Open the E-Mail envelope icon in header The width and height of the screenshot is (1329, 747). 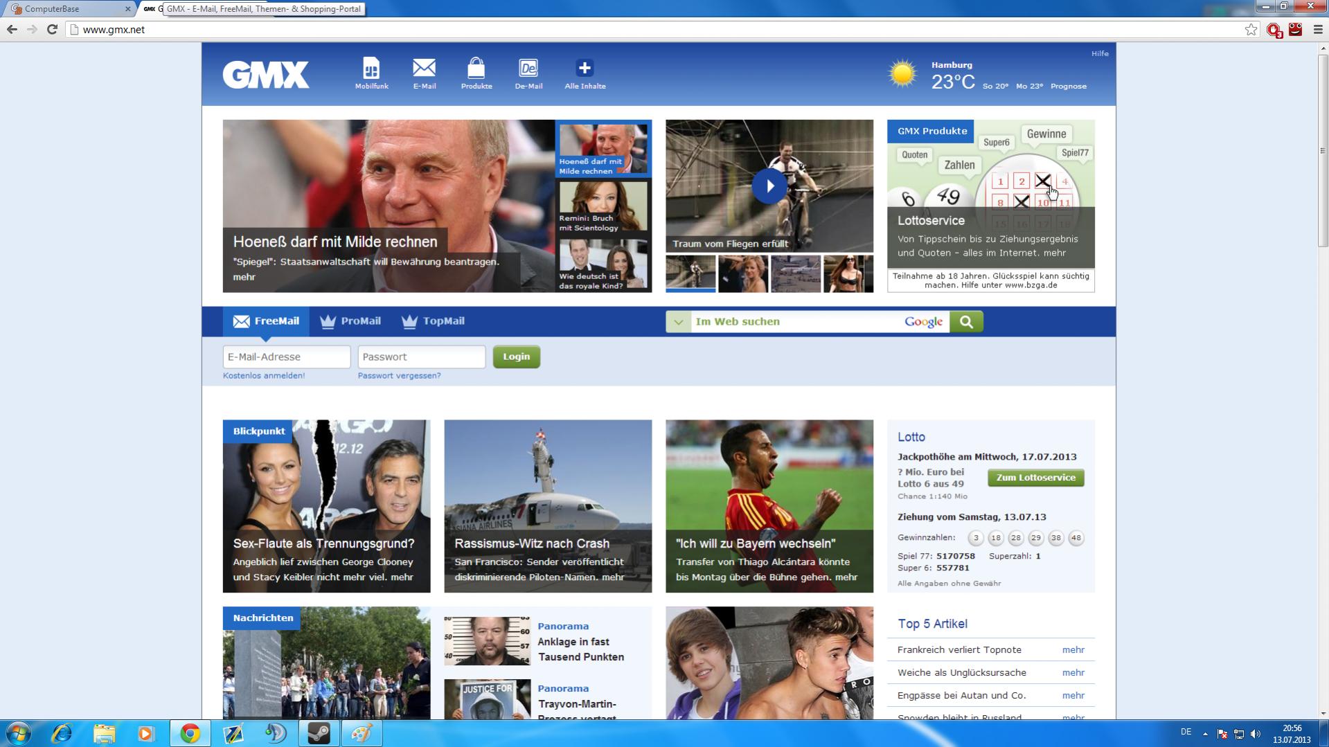point(424,73)
